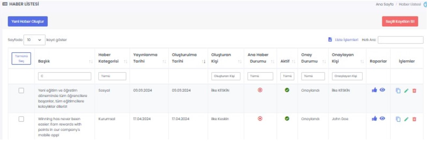Image resolution: width=431 pixels, height=146 pixels.
Task: Click the eye view icon for Winning news row
Action: pyautogui.click(x=381, y=119)
